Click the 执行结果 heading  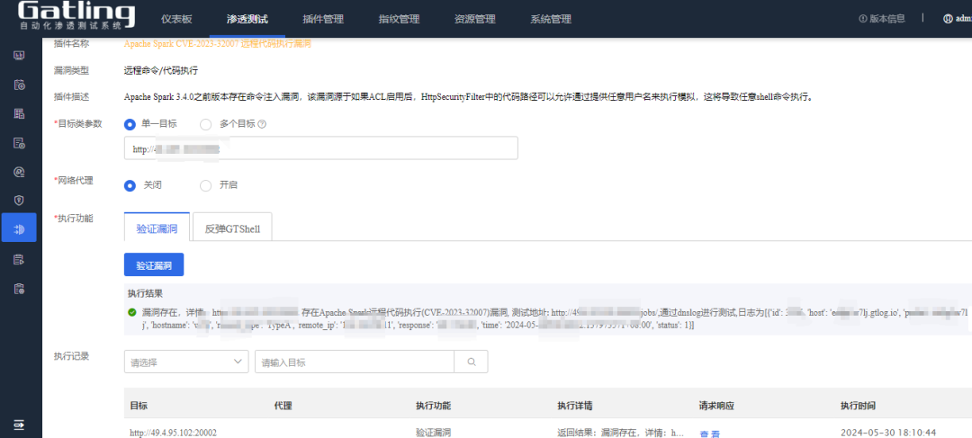pyautogui.click(x=146, y=293)
